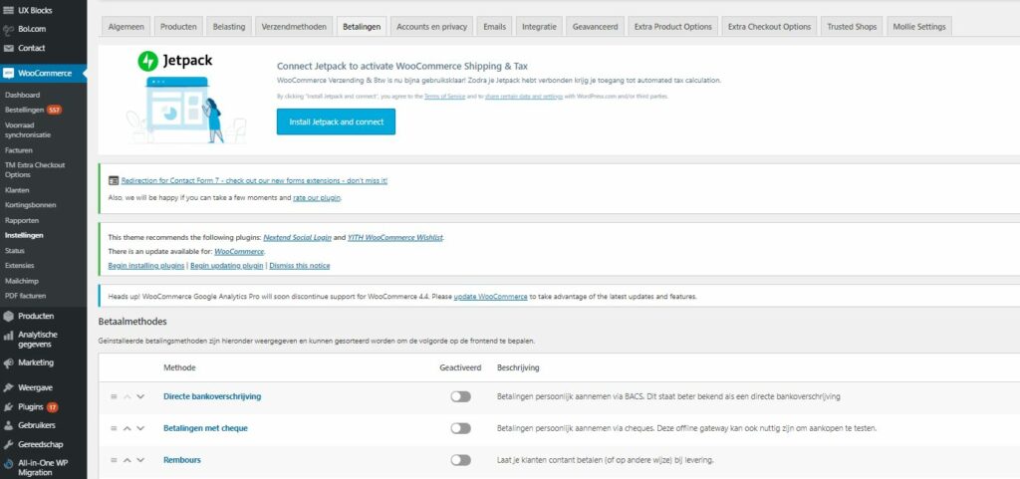Enable Rembours payment toggle
The height and width of the screenshot is (479, 1020).
click(x=460, y=460)
